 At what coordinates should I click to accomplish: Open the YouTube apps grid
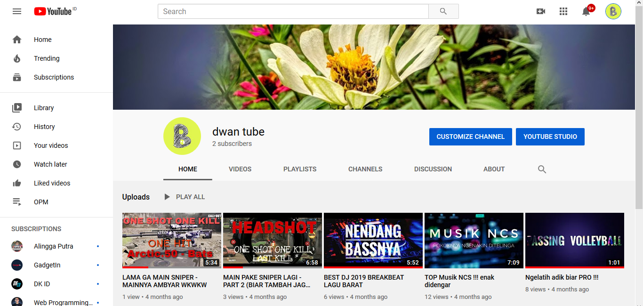[563, 11]
